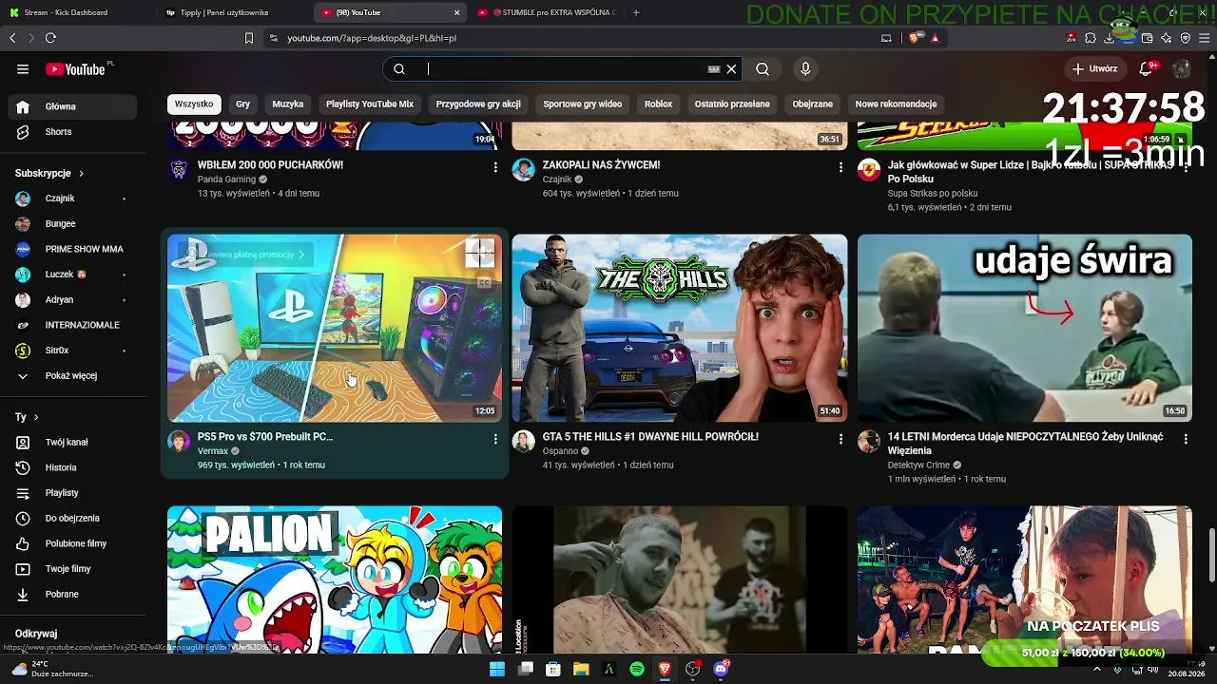Viewport: 1217px width, 684px height.
Task: Open more options for WBIŁEM 200 000 PUCHARKÓW
Action: coord(495,167)
